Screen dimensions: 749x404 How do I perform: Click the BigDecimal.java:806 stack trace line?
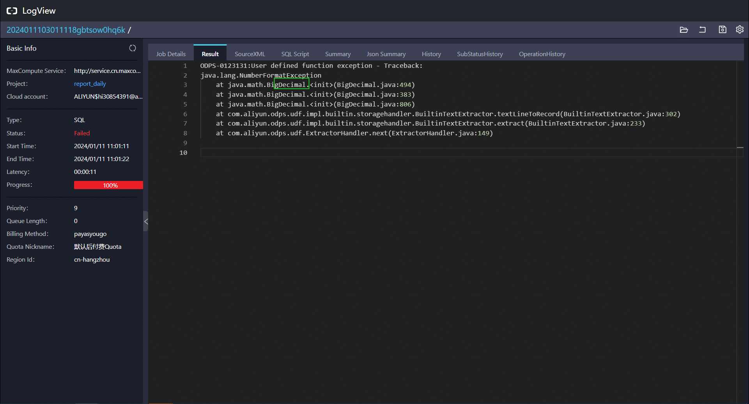pos(315,104)
